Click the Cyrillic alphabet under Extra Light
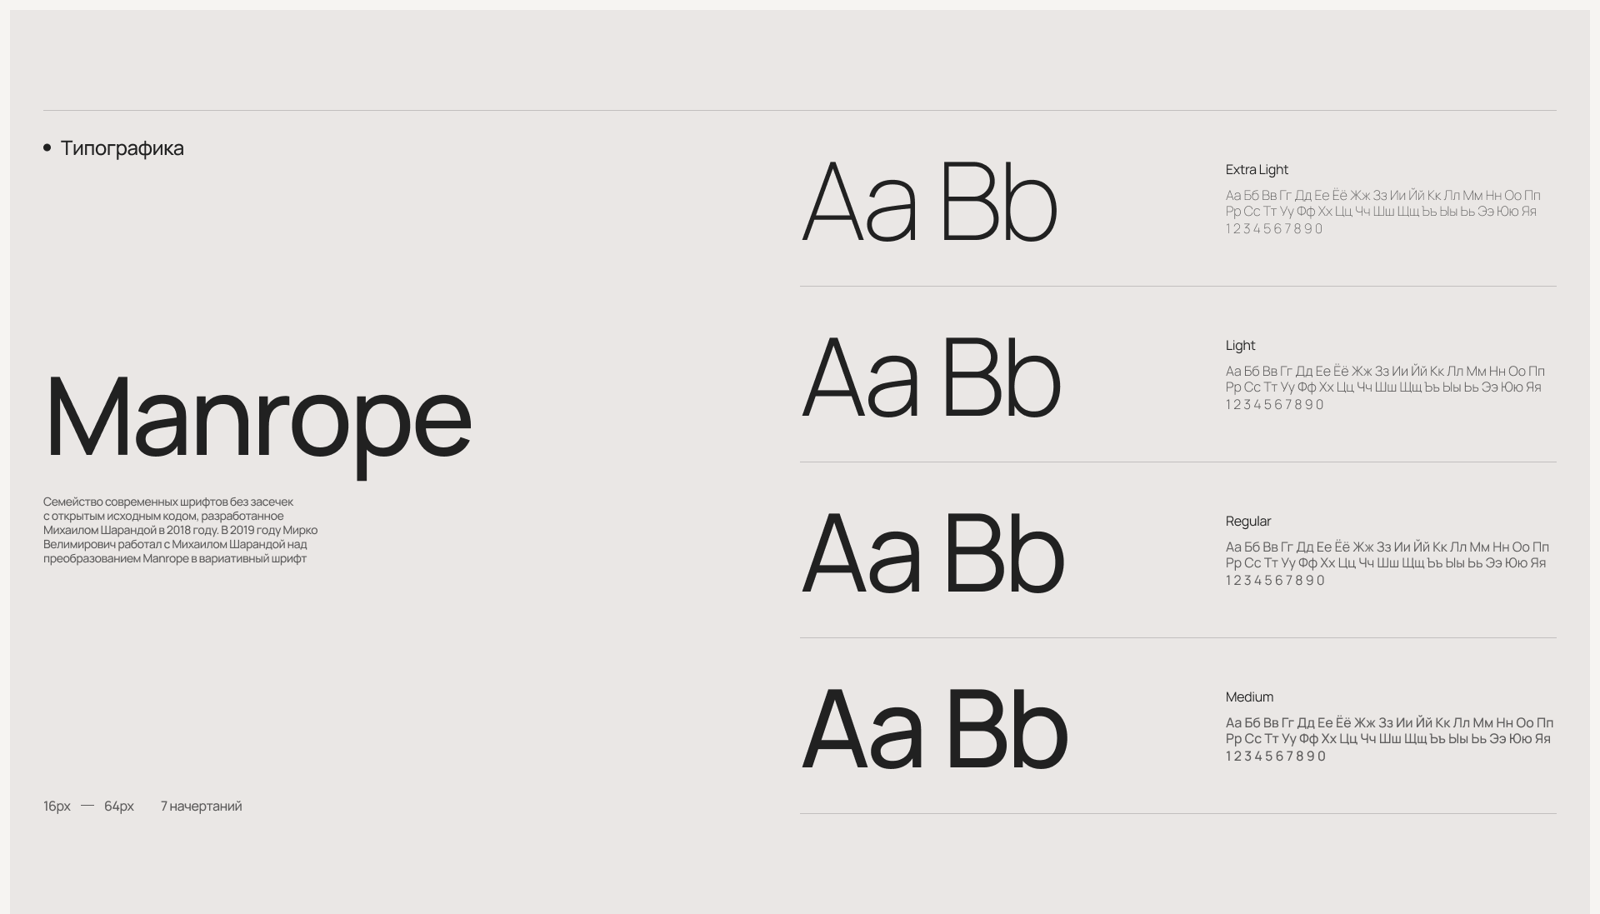The width and height of the screenshot is (1600, 914). pos(1382,203)
